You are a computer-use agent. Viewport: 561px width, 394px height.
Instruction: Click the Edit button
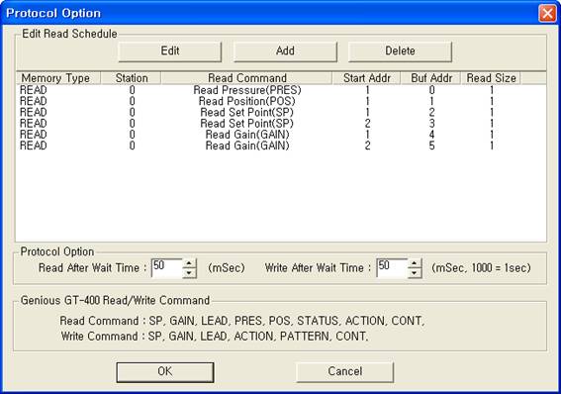(170, 51)
